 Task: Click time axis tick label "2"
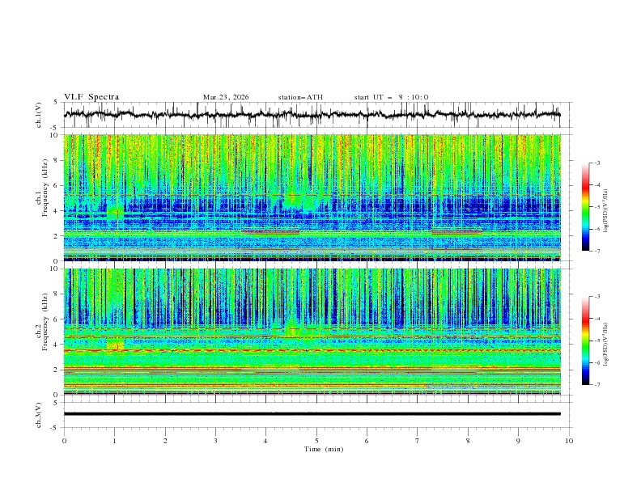click(165, 441)
